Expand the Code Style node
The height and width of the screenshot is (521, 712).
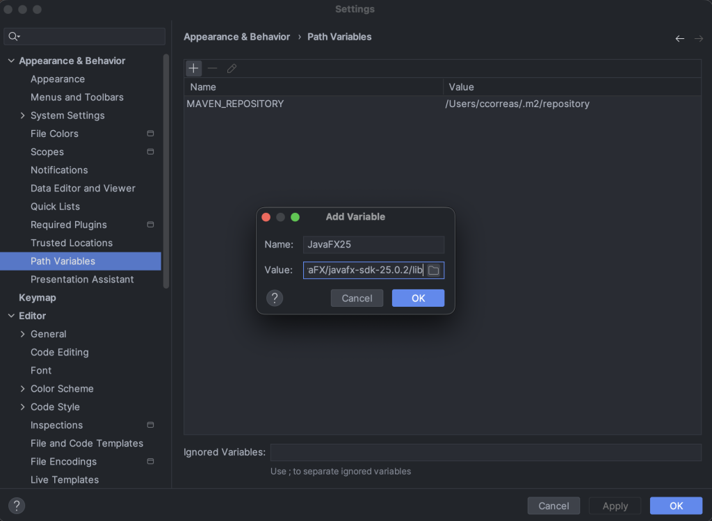point(23,407)
